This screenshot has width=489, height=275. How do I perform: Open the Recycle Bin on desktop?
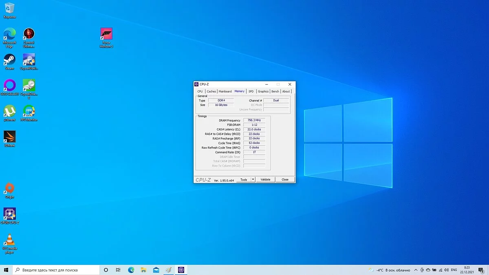click(x=9, y=8)
